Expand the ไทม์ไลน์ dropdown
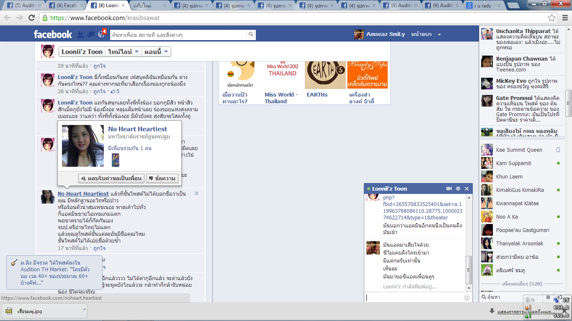Image resolution: width=572 pixels, height=321 pixels. [123, 52]
